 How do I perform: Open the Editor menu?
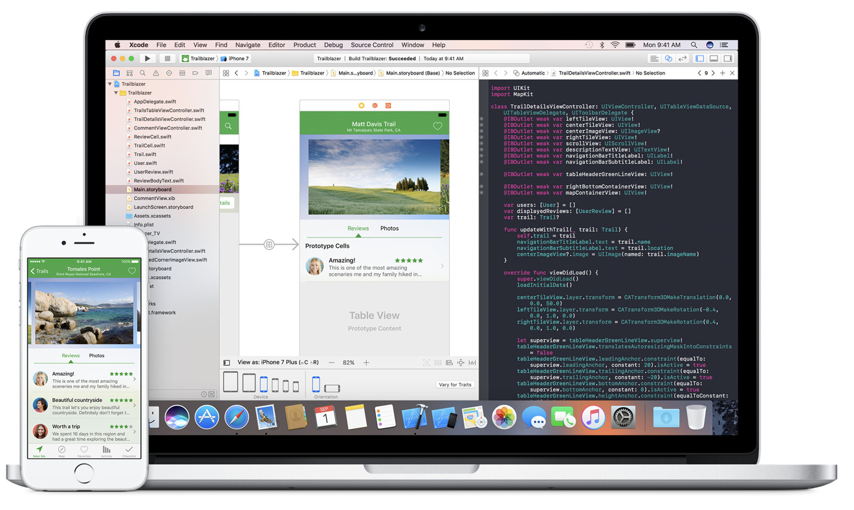pyautogui.click(x=277, y=45)
